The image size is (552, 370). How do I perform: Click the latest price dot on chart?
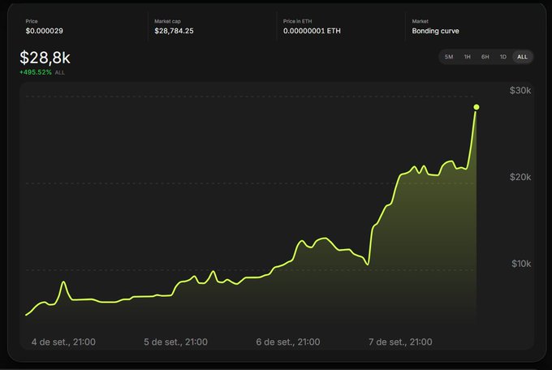(x=477, y=107)
